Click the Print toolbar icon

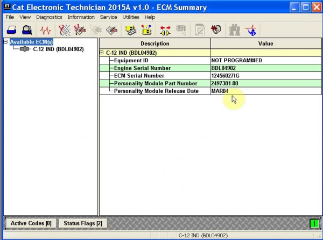click(12, 30)
